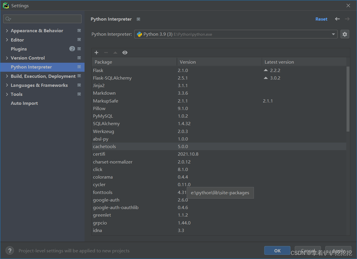Select the cachetools package row
This screenshot has width=357, height=259.
tap(219, 146)
